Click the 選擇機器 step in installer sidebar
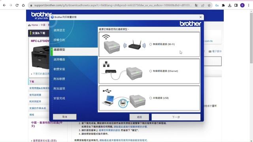Screen dimensions: 253x142 [59, 60]
